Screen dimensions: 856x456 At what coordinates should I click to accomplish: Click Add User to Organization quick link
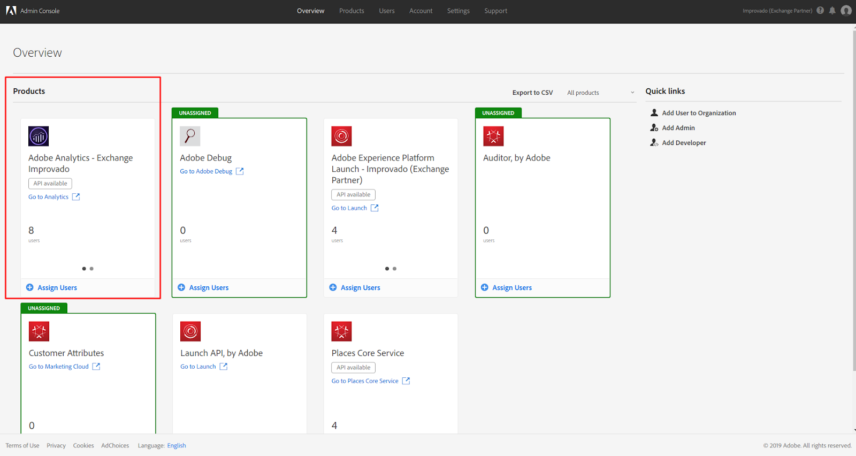(699, 113)
